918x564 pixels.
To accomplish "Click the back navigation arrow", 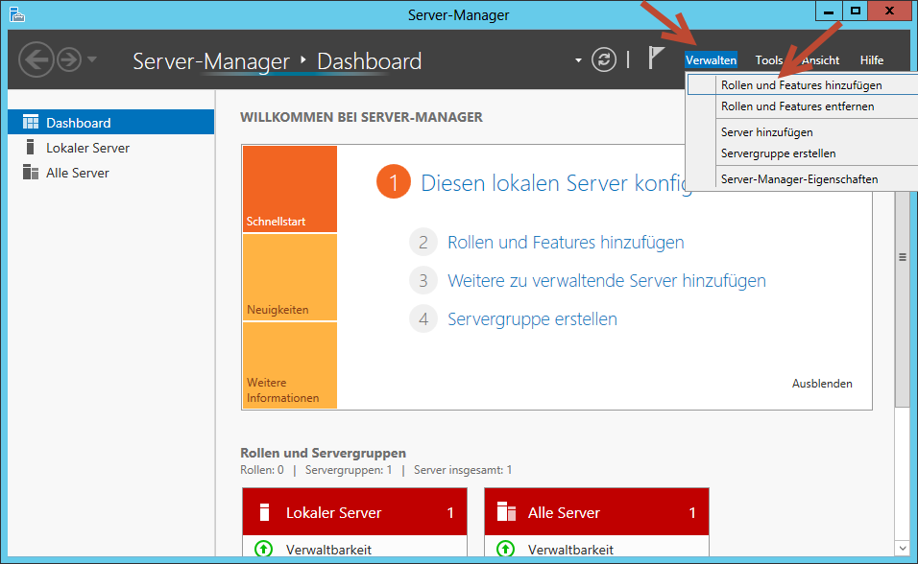I will [x=36, y=59].
